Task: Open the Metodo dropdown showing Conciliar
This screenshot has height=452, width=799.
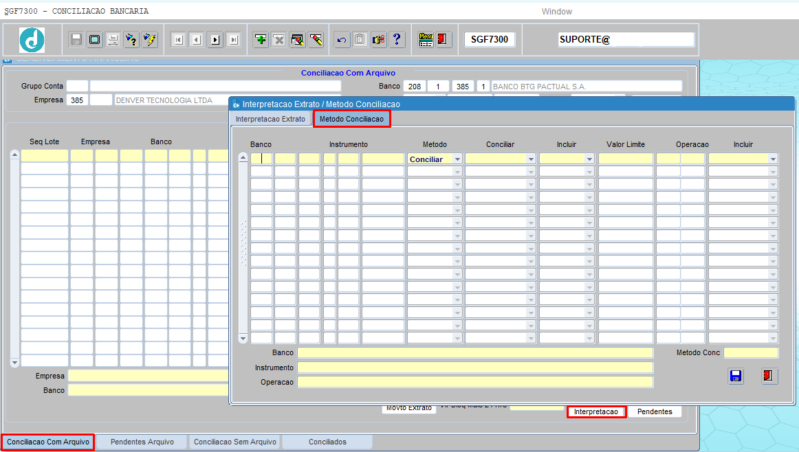Action: coord(457,159)
